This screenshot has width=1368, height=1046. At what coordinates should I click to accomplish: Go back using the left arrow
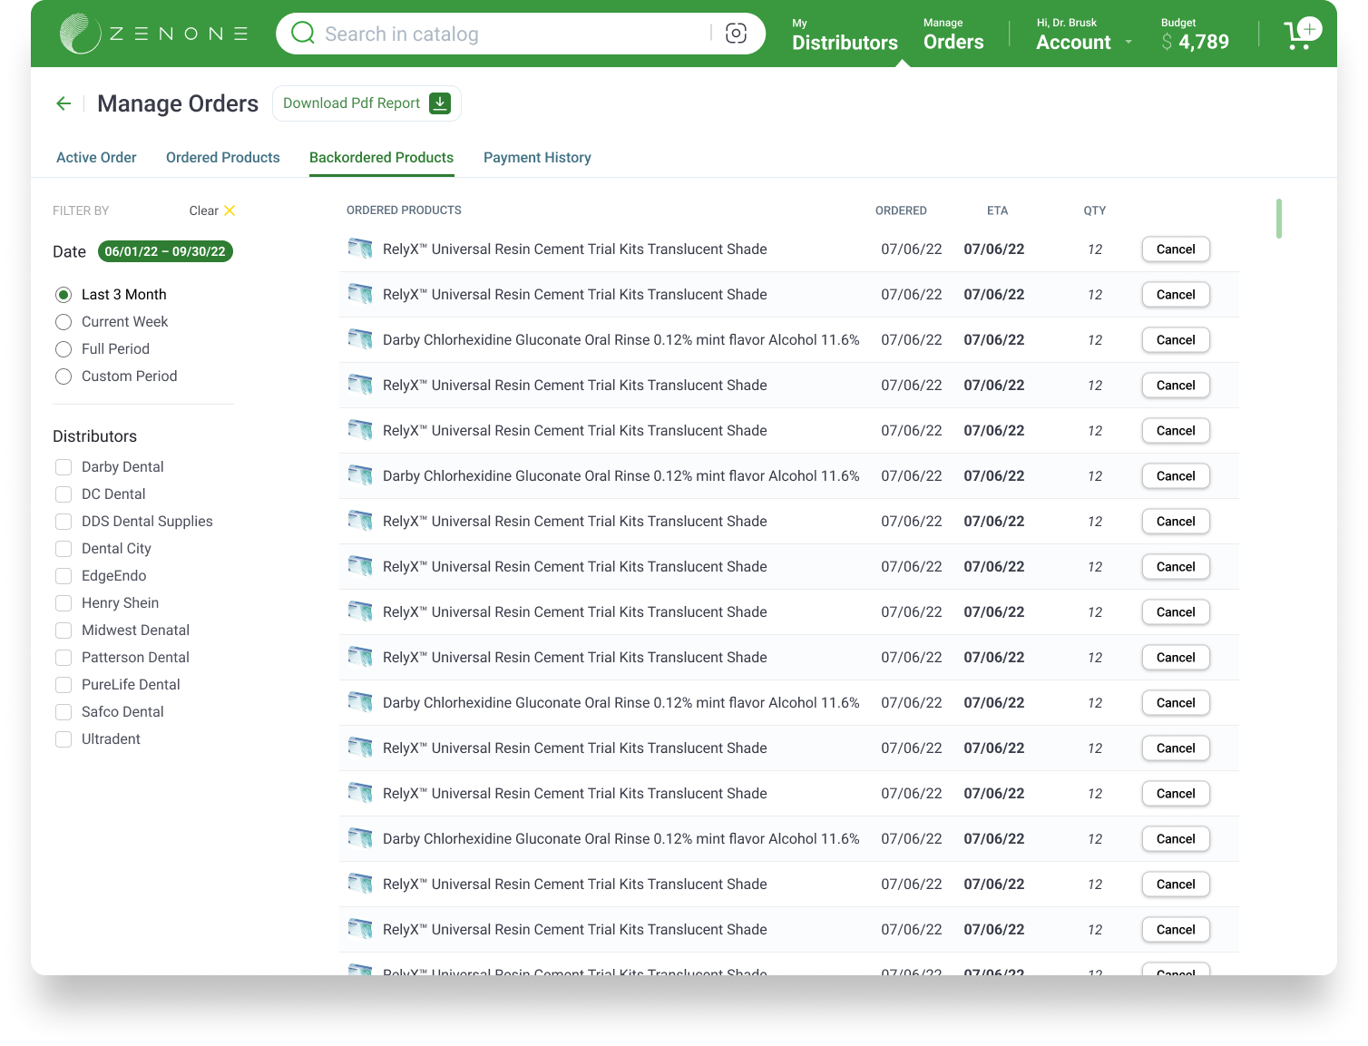point(64,103)
